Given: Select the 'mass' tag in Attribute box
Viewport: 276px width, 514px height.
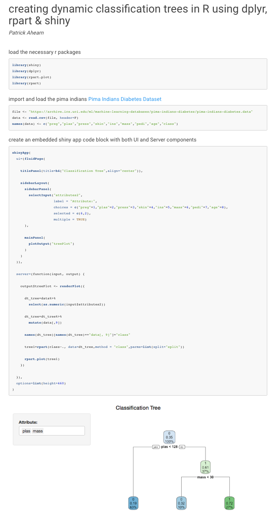Looking at the screenshot, I should [38, 431].
